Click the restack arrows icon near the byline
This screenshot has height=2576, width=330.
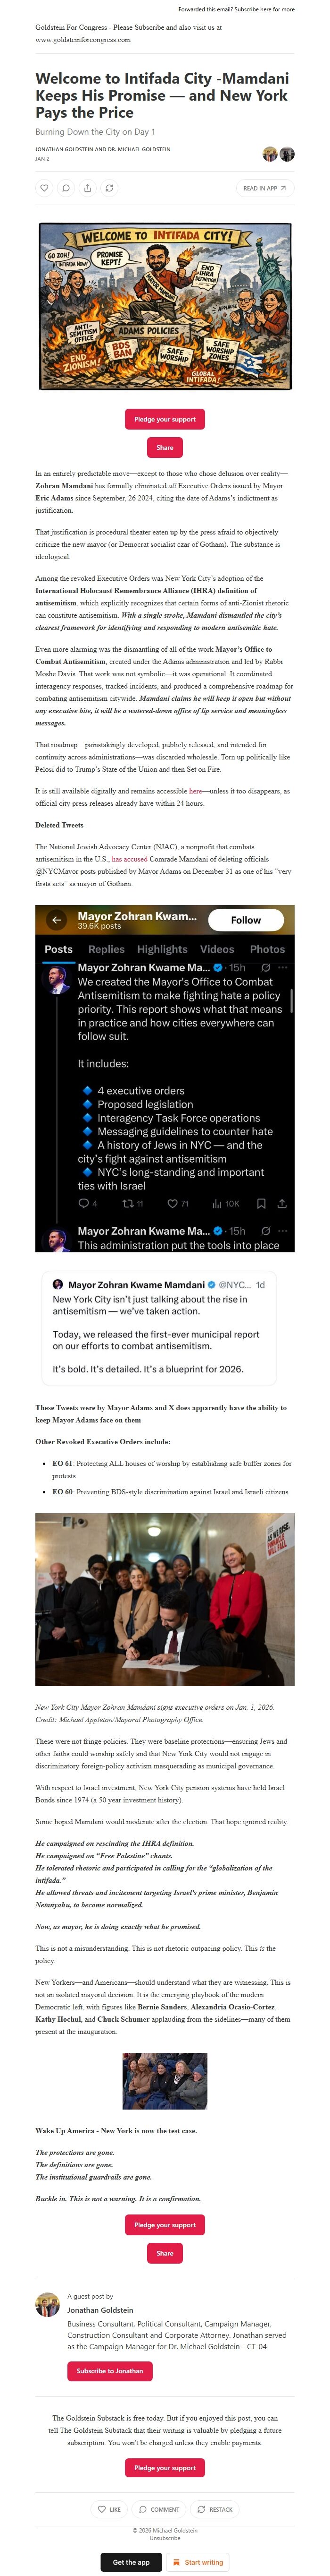point(109,188)
